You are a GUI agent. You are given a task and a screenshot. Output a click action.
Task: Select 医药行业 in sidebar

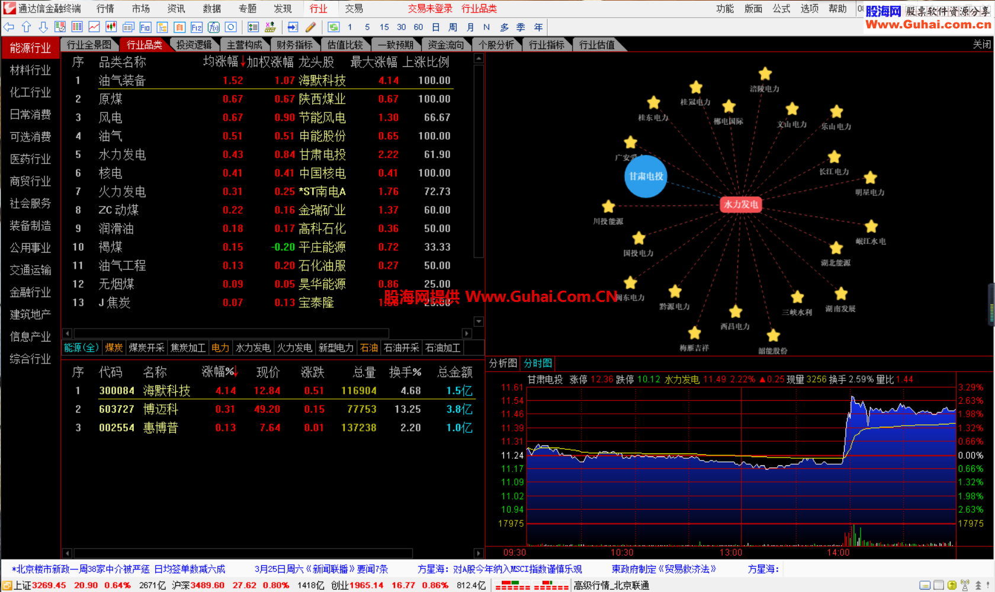pos(30,159)
